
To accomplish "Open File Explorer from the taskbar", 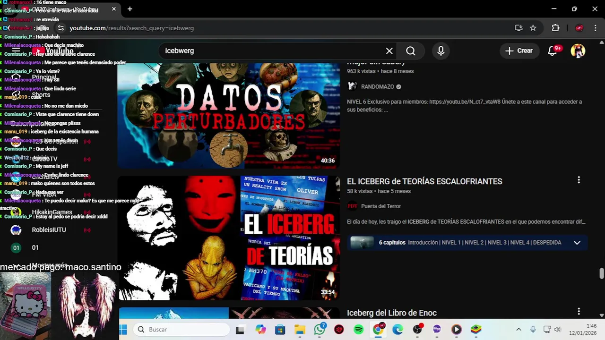I will click(300, 330).
